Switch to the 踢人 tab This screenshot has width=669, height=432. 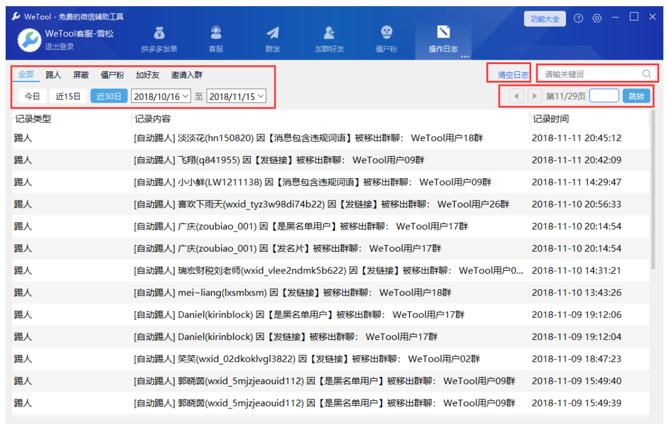point(53,75)
